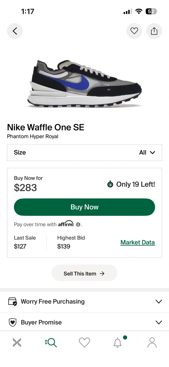The width and height of the screenshot is (169, 367).
Task: Open the Market Data link
Action: pyautogui.click(x=137, y=242)
